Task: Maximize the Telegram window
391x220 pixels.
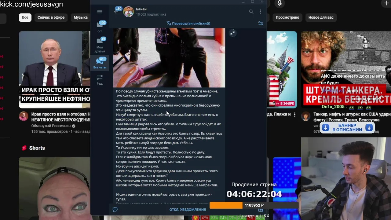Action: tap(252, 2)
